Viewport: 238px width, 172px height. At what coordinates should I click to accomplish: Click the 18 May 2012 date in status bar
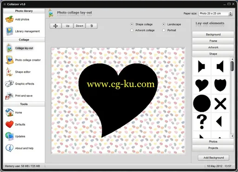pyautogui.click(x=215, y=166)
